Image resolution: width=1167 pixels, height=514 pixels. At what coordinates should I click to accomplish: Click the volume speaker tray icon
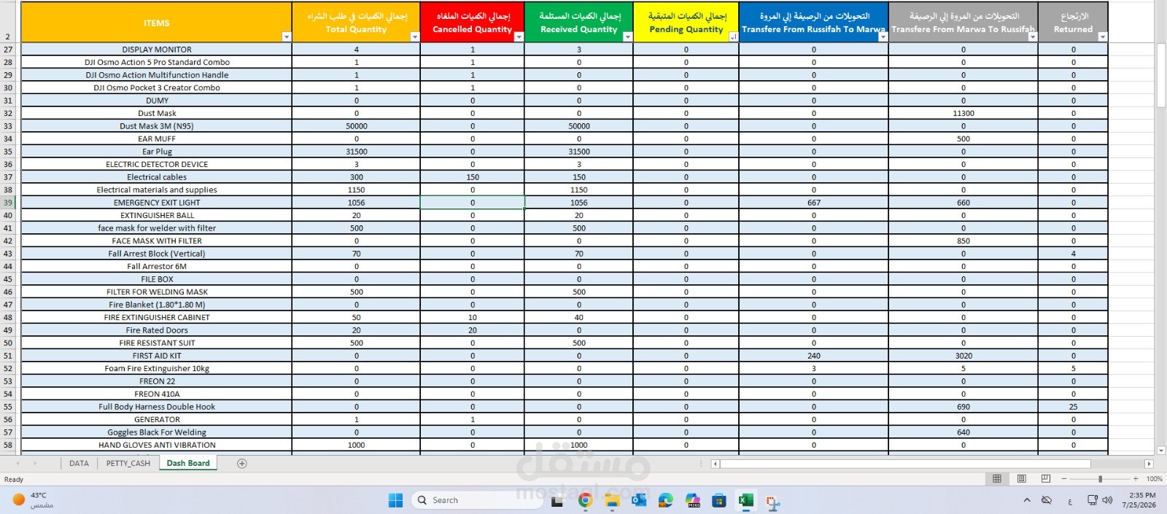[x=1107, y=500]
